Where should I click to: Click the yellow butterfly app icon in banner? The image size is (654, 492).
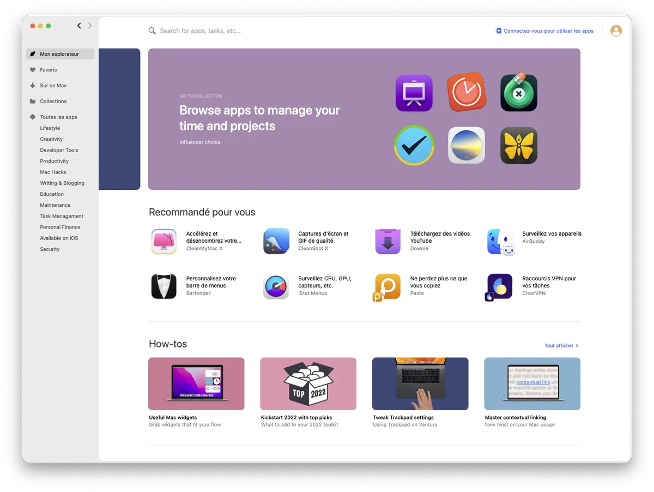click(x=519, y=146)
